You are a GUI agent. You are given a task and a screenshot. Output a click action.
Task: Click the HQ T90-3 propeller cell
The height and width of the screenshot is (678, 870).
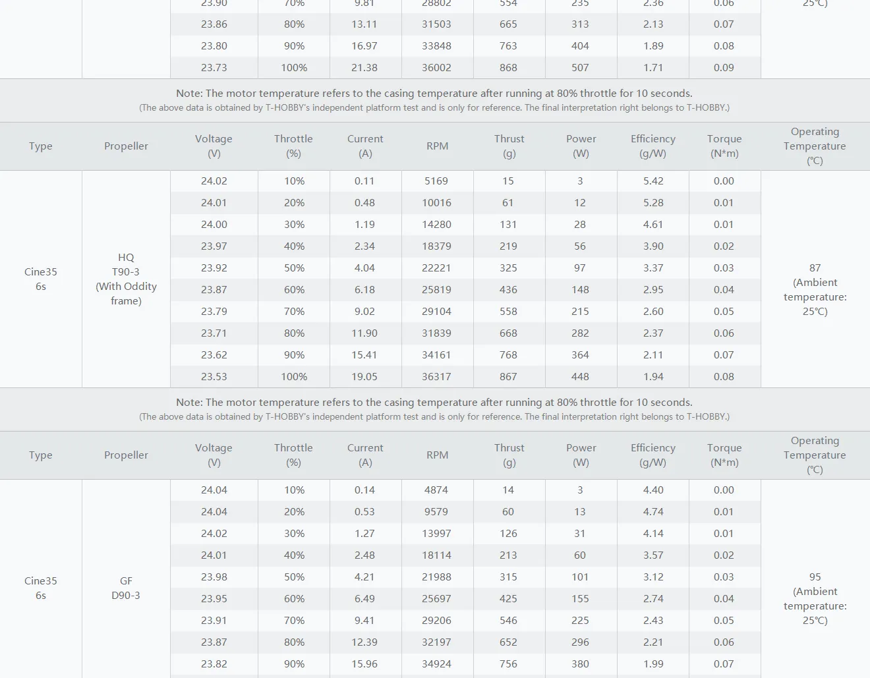[x=126, y=279]
